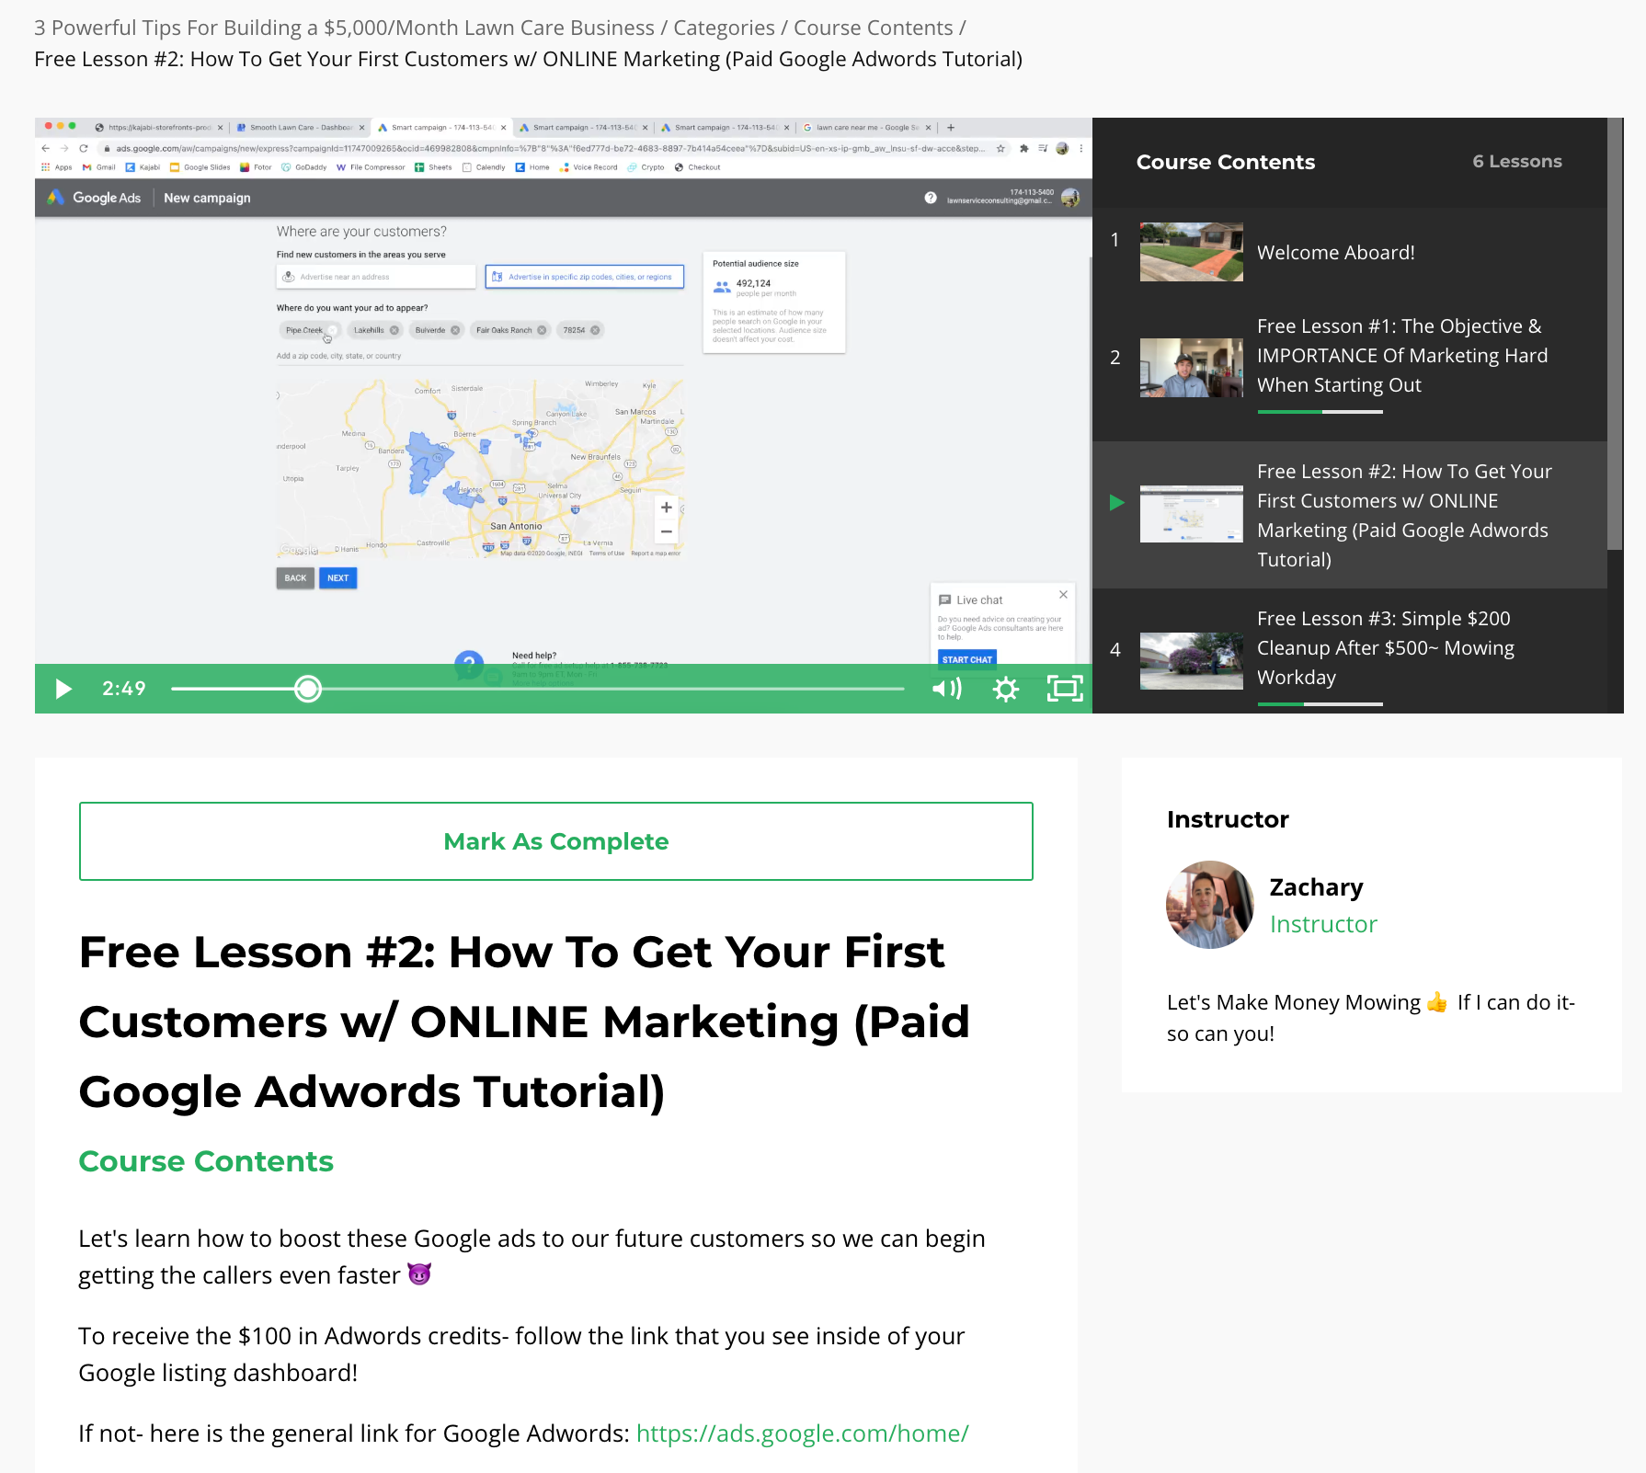Click the green play arrow beside Lesson #2

point(1117,503)
